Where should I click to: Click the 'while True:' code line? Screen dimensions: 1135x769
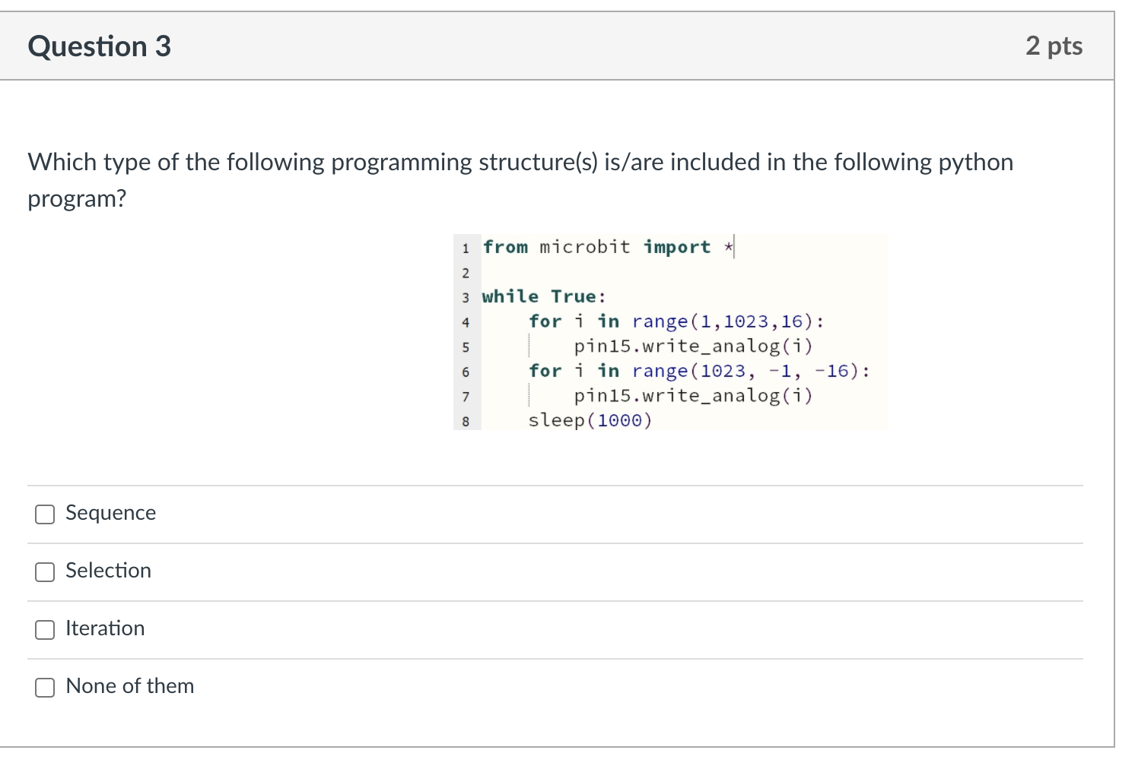pyautogui.click(x=544, y=296)
